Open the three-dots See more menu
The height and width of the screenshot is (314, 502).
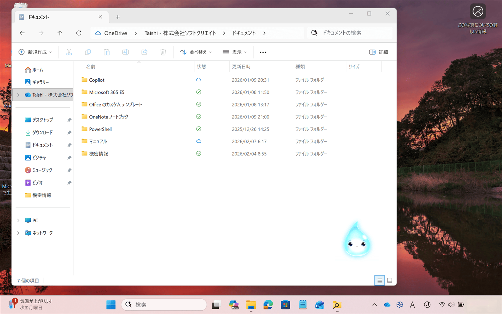(263, 52)
